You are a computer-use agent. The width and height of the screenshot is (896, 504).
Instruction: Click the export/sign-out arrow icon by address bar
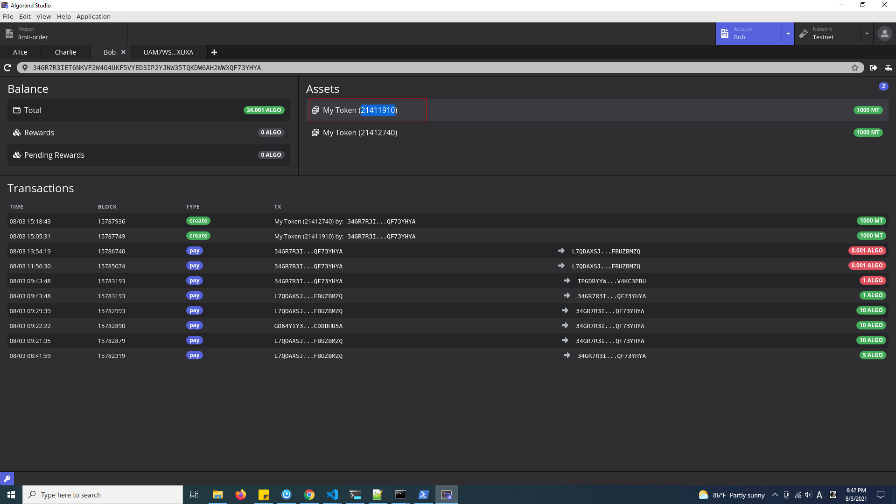pyautogui.click(x=874, y=68)
